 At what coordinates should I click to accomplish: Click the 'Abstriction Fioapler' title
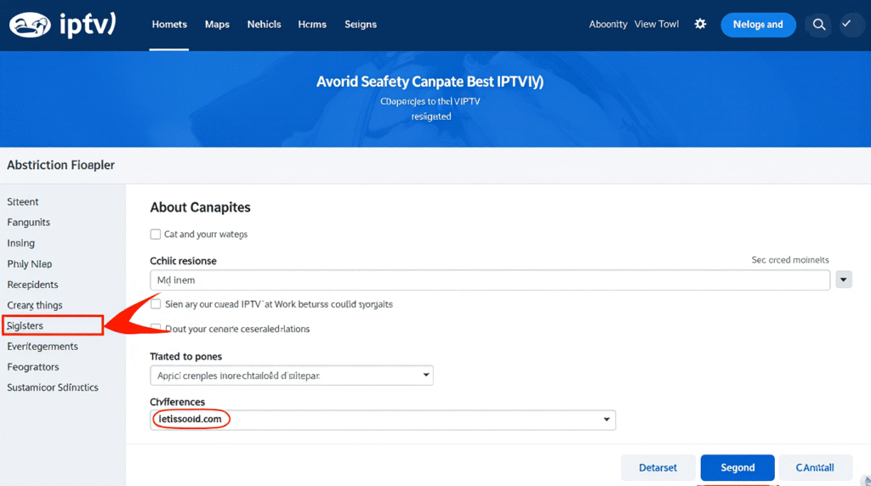click(x=60, y=165)
